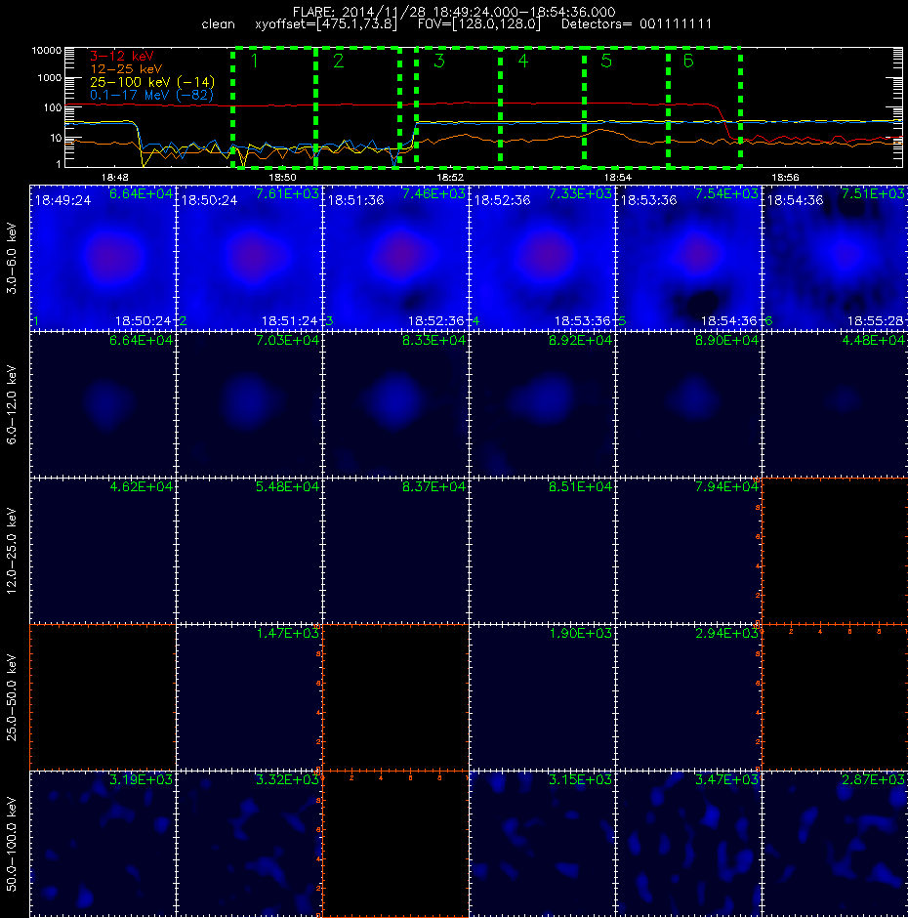Click the 'clean' algorithm label
The width and height of the screenshot is (908, 918).
click(x=219, y=24)
